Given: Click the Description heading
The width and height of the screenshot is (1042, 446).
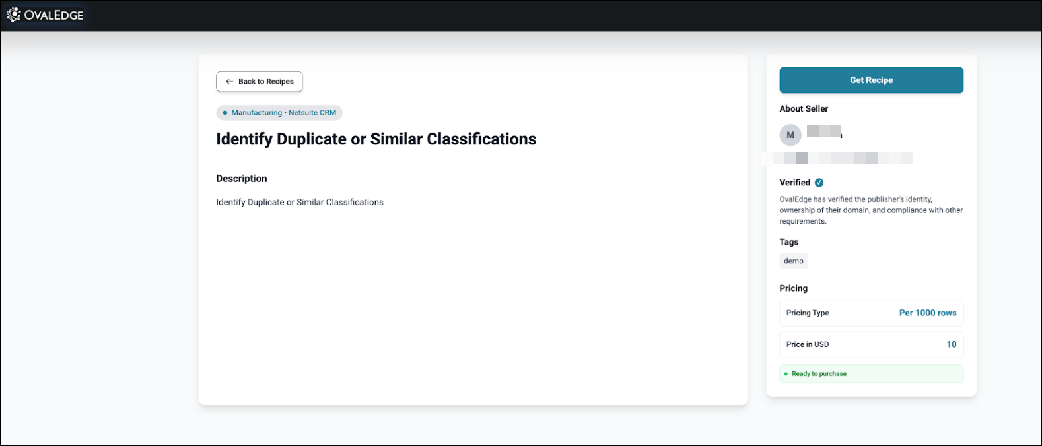Looking at the screenshot, I should click(x=242, y=179).
